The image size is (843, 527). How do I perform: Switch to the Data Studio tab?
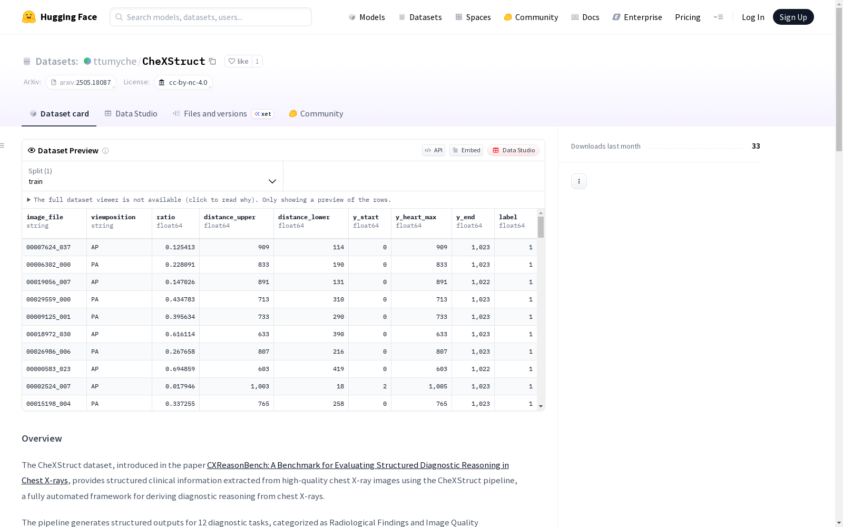[131, 114]
